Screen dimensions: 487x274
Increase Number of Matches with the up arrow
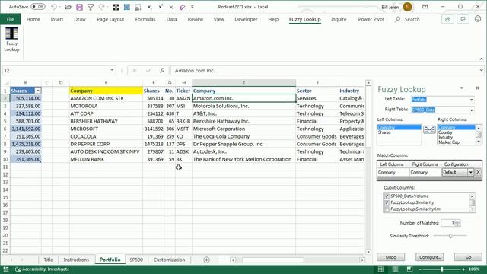tap(457, 221)
